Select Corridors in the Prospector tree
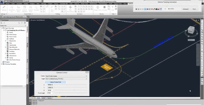The image size is (204, 105). coord(12,51)
